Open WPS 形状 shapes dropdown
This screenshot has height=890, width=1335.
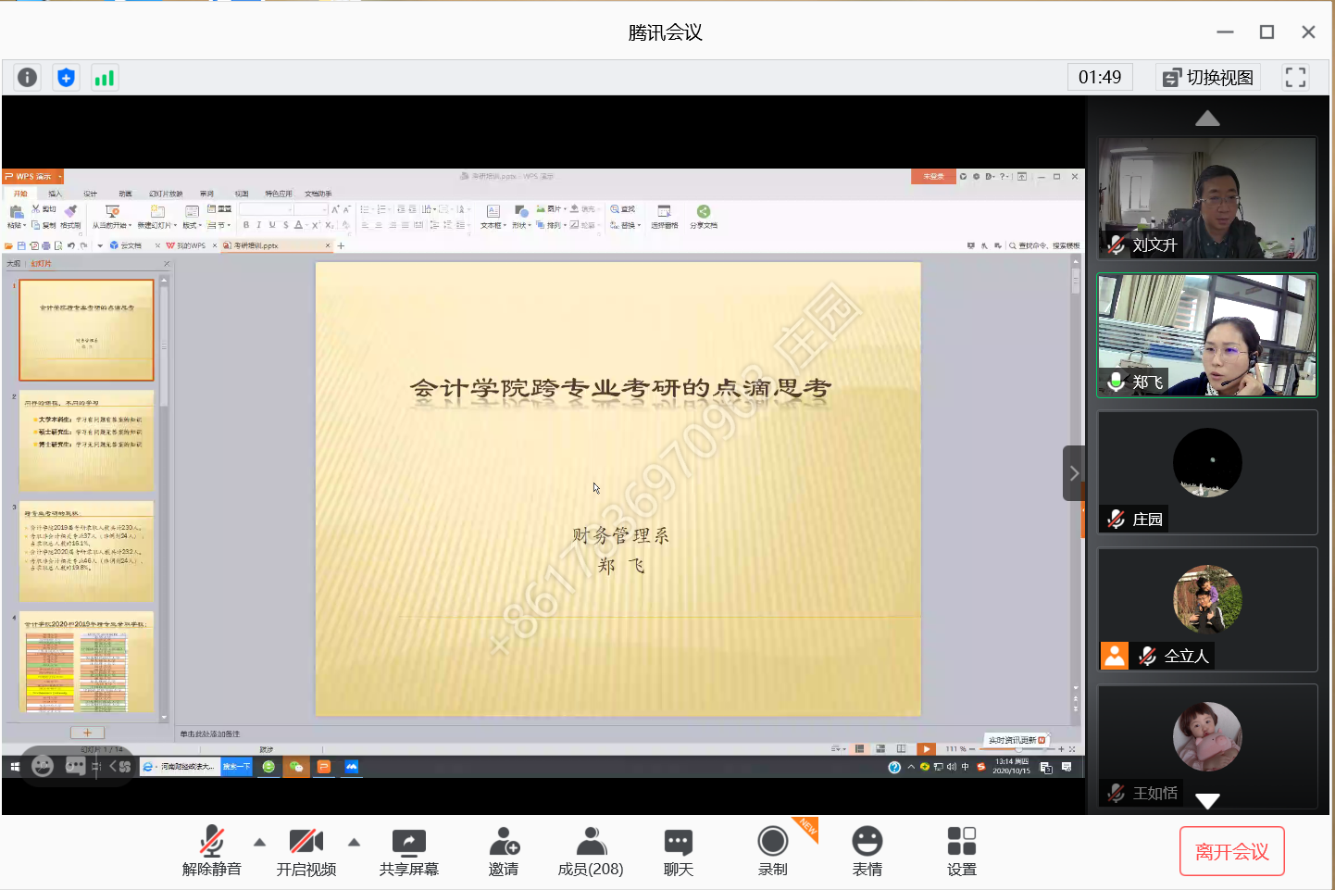pyautogui.click(x=521, y=217)
